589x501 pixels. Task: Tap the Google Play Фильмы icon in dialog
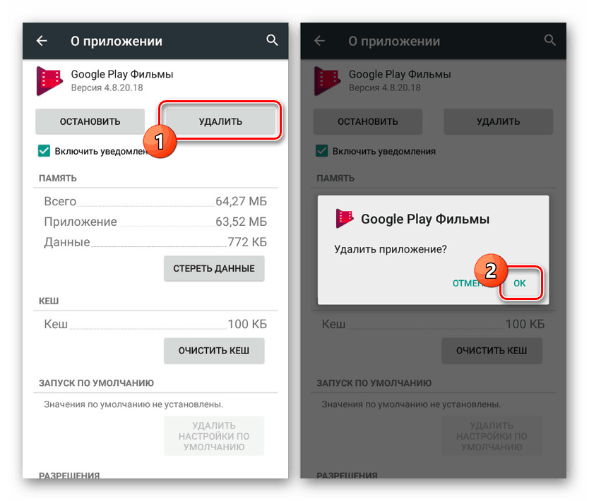coord(345,219)
